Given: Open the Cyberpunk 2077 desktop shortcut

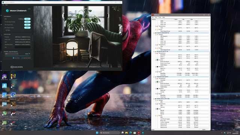Looking at the screenshot, I should pyautogui.click(x=13, y=77).
